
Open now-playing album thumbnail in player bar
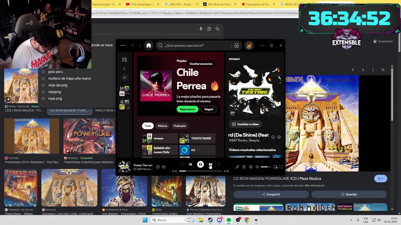(124, 167)
